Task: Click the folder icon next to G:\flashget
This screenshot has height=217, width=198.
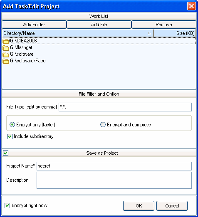Action: [x=6, y=48]
